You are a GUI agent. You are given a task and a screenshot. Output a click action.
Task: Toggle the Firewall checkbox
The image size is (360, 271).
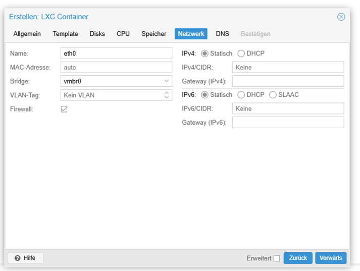(64, 109)
